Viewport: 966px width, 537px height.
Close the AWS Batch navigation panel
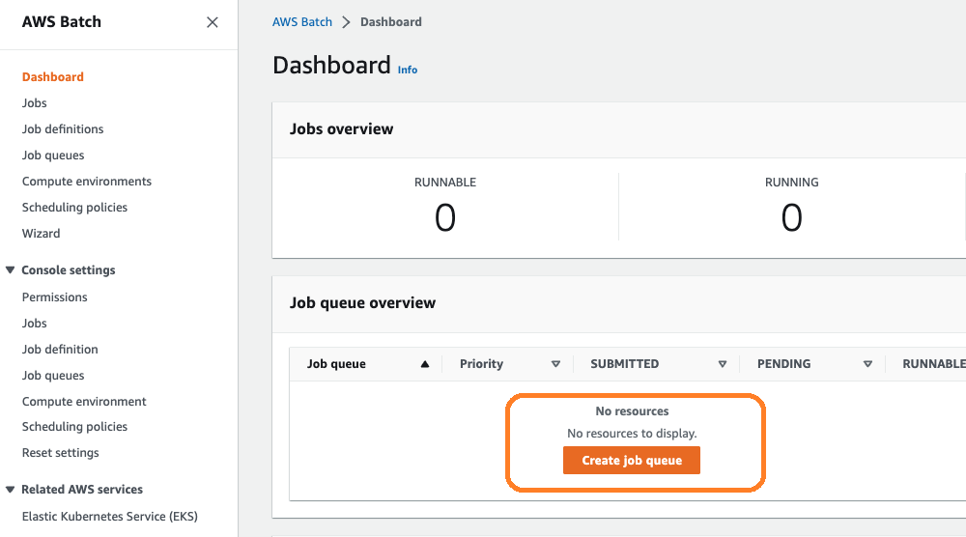pos(212,22)
